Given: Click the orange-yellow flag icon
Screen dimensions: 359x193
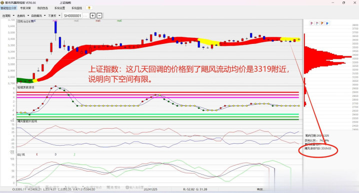Looking at the screenshot, I should pos(322,23).
